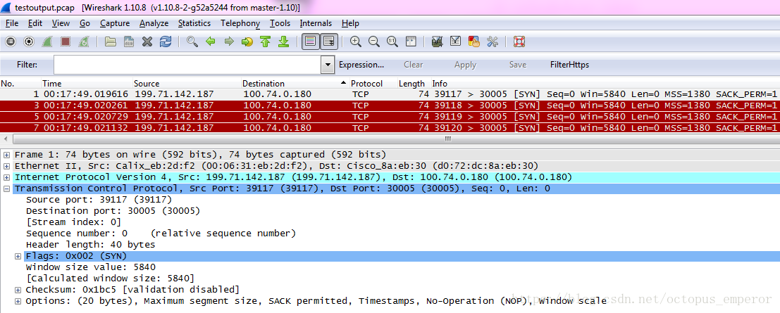This screenshot has width=780, height=313.
Task: Find a packet (magnifier icon)
Action: tap(192, 41)
